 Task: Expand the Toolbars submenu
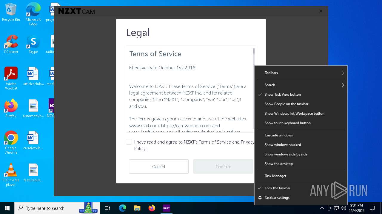click(301, 73)
